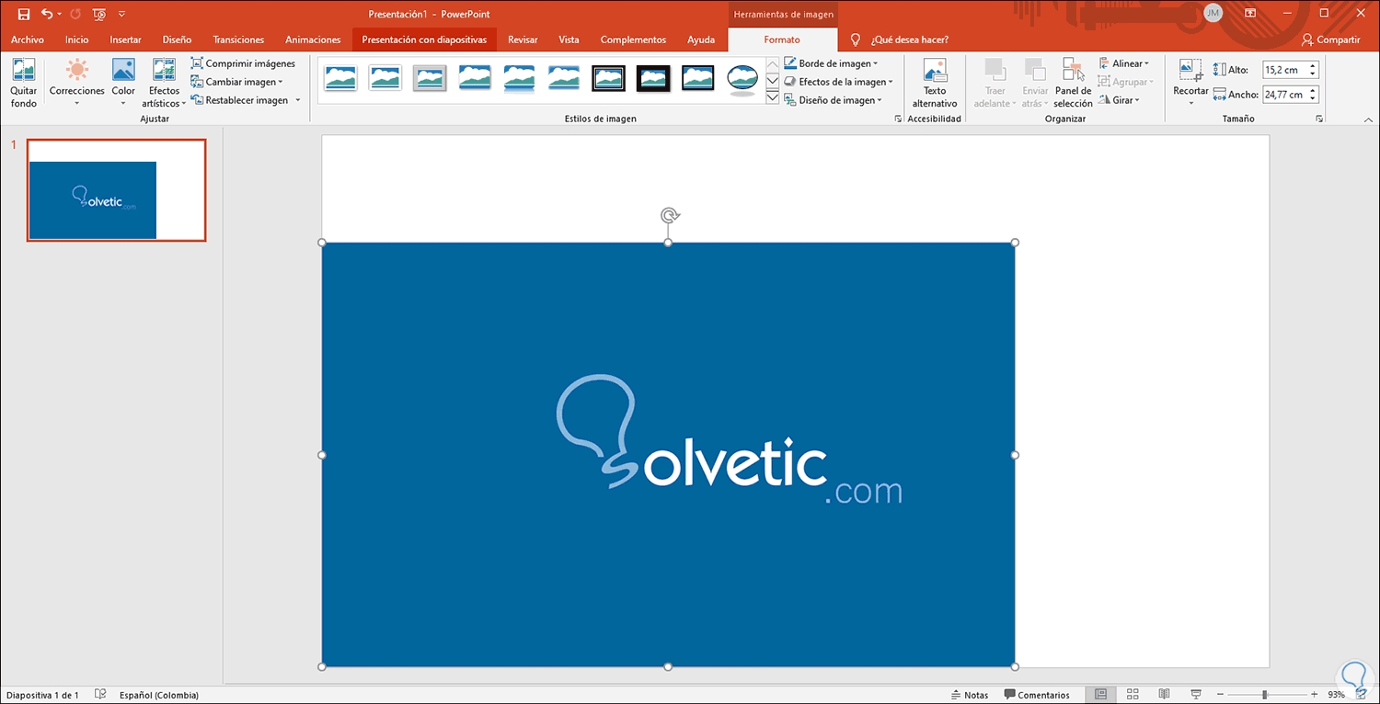Open the Complementos tab
1380x704 pixels.
[633, 40]
